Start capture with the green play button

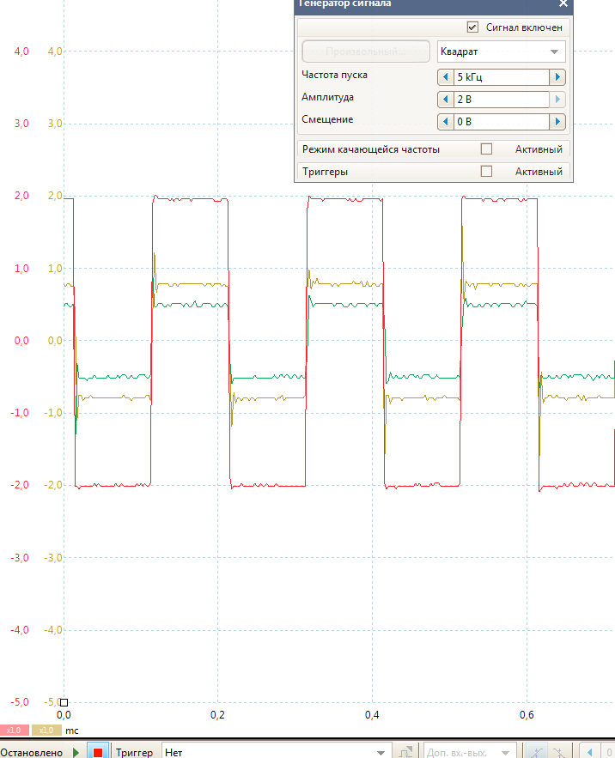[x=76, y=752]
